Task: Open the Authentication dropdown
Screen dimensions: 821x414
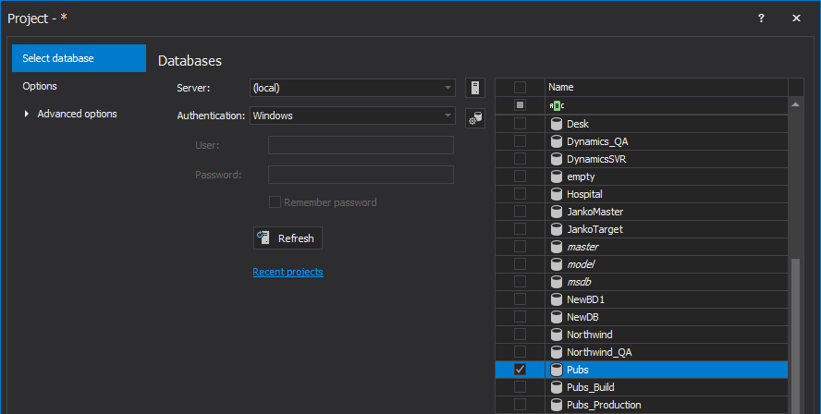Action: click(447, 116)
